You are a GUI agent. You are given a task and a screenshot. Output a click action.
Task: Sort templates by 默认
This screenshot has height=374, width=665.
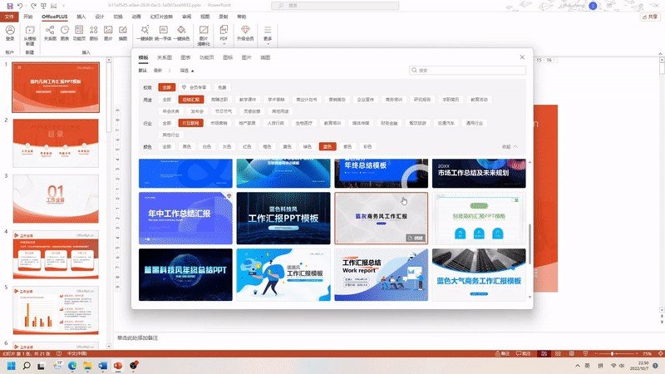143,71
